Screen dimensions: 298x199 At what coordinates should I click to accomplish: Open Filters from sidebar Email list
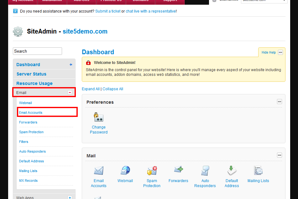[x=24, y=142]
